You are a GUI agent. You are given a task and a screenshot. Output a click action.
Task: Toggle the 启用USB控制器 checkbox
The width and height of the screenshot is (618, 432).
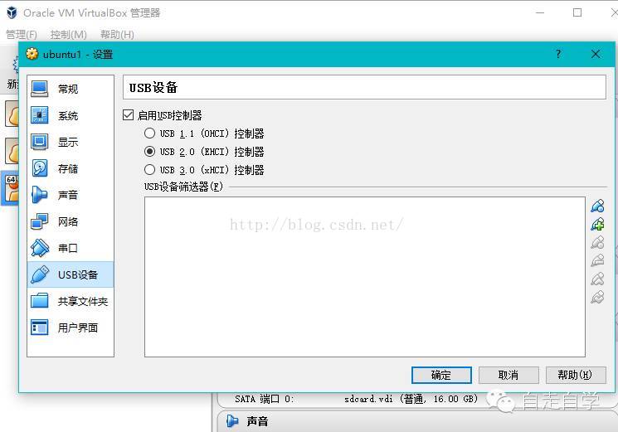point(128,115)
